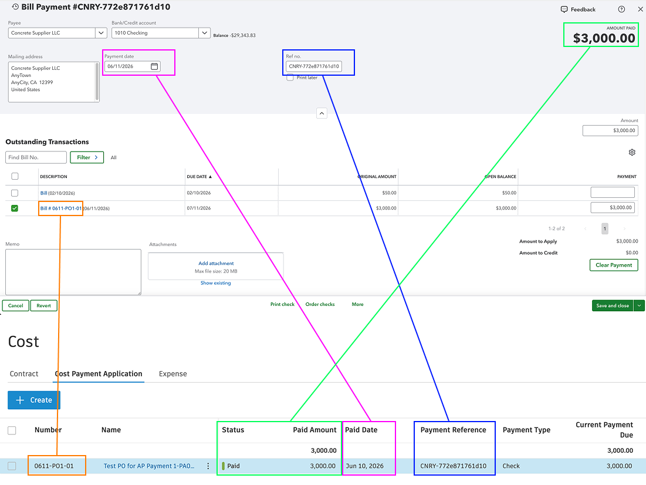Click the Number column header
Image resolution: width=646 pixels, height=485 pixels.
click(x=48, y=430)
